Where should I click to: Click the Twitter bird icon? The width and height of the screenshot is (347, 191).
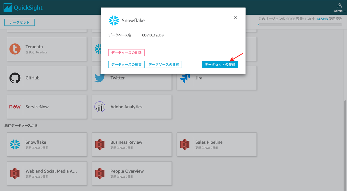(100, 78)
